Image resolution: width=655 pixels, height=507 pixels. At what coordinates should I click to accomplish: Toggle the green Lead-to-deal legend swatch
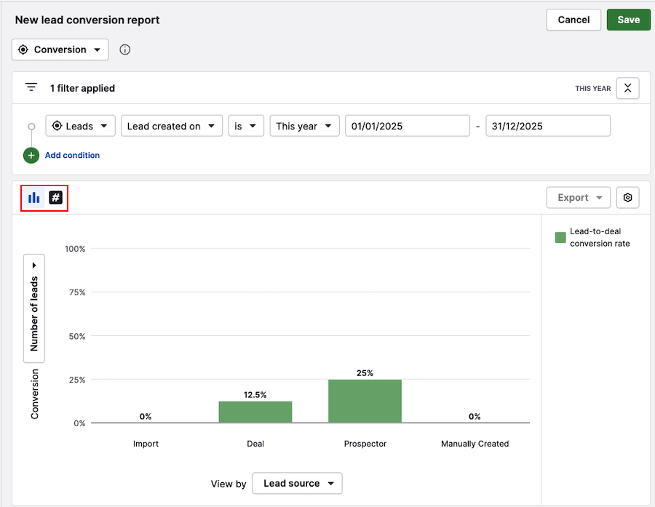(560, 237)
